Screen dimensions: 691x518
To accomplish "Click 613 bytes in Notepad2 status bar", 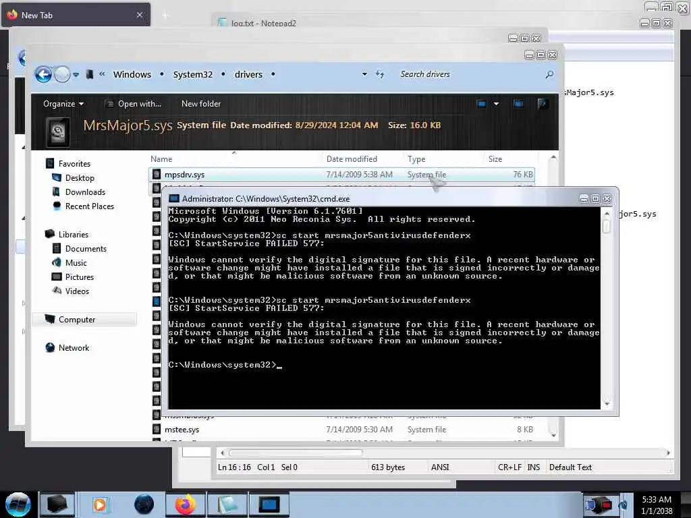I will click(388, 467).
